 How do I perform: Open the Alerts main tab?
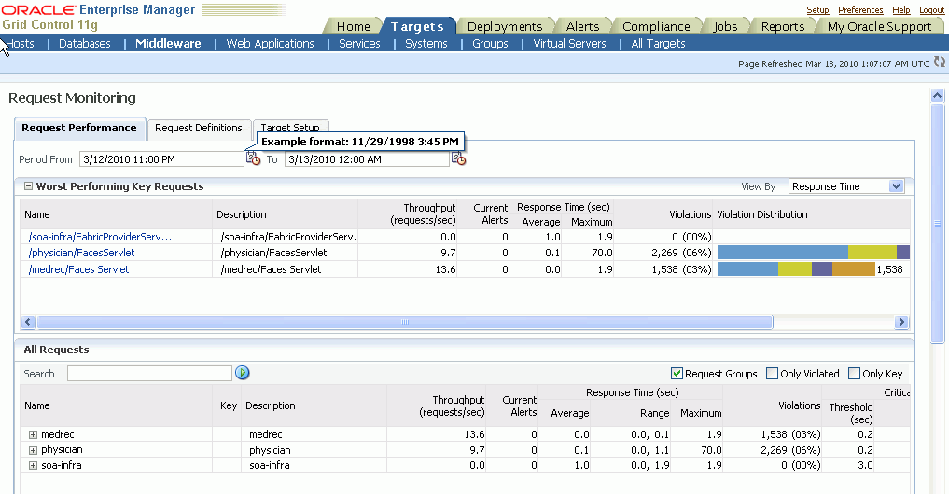point(582,26)
